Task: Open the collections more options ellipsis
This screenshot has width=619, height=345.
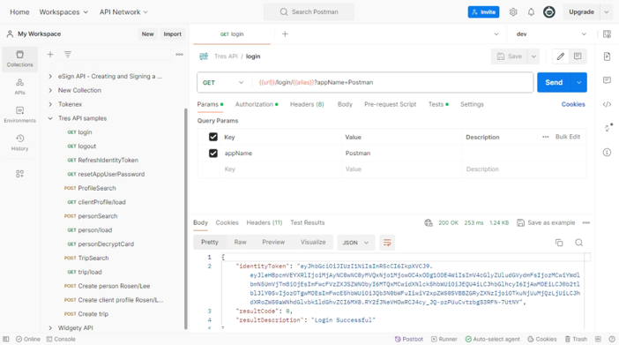Action: tap(179, 54)
